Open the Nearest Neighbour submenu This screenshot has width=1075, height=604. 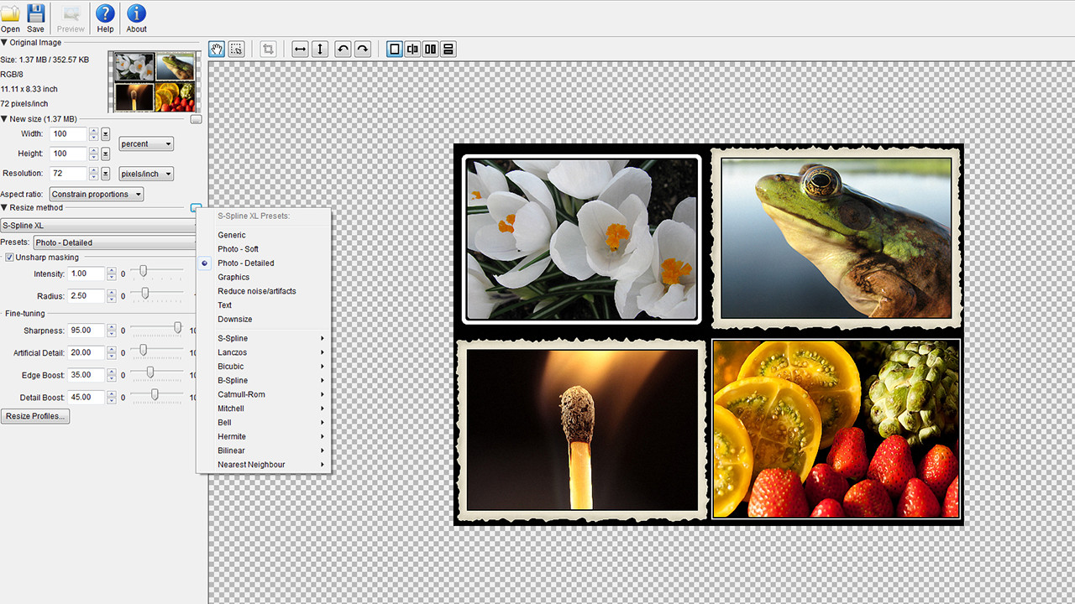pyautogui.click(x=251, y=465)
